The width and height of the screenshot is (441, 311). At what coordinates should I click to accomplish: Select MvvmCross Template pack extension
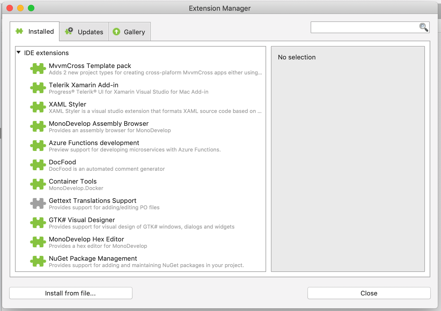[90, 66]
